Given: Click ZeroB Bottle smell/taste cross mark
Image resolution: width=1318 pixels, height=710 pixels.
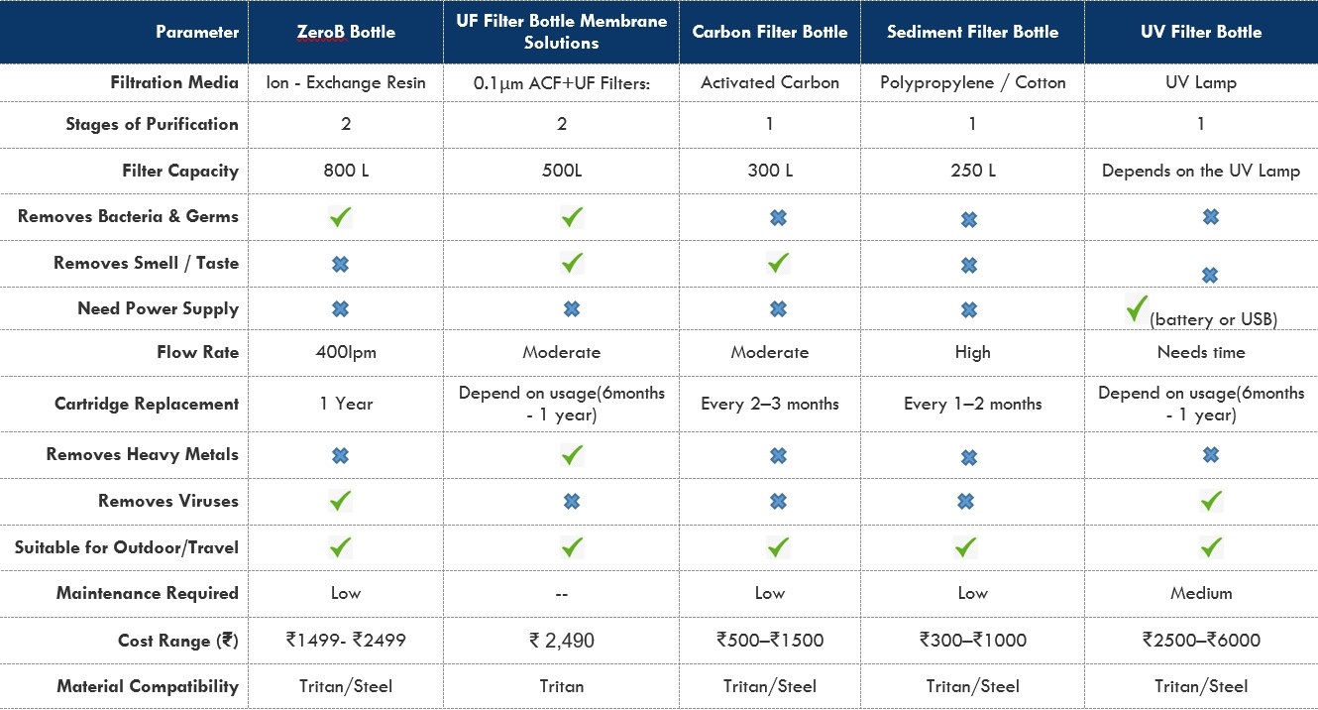Looking at the screenshot, I should [340, 264].
